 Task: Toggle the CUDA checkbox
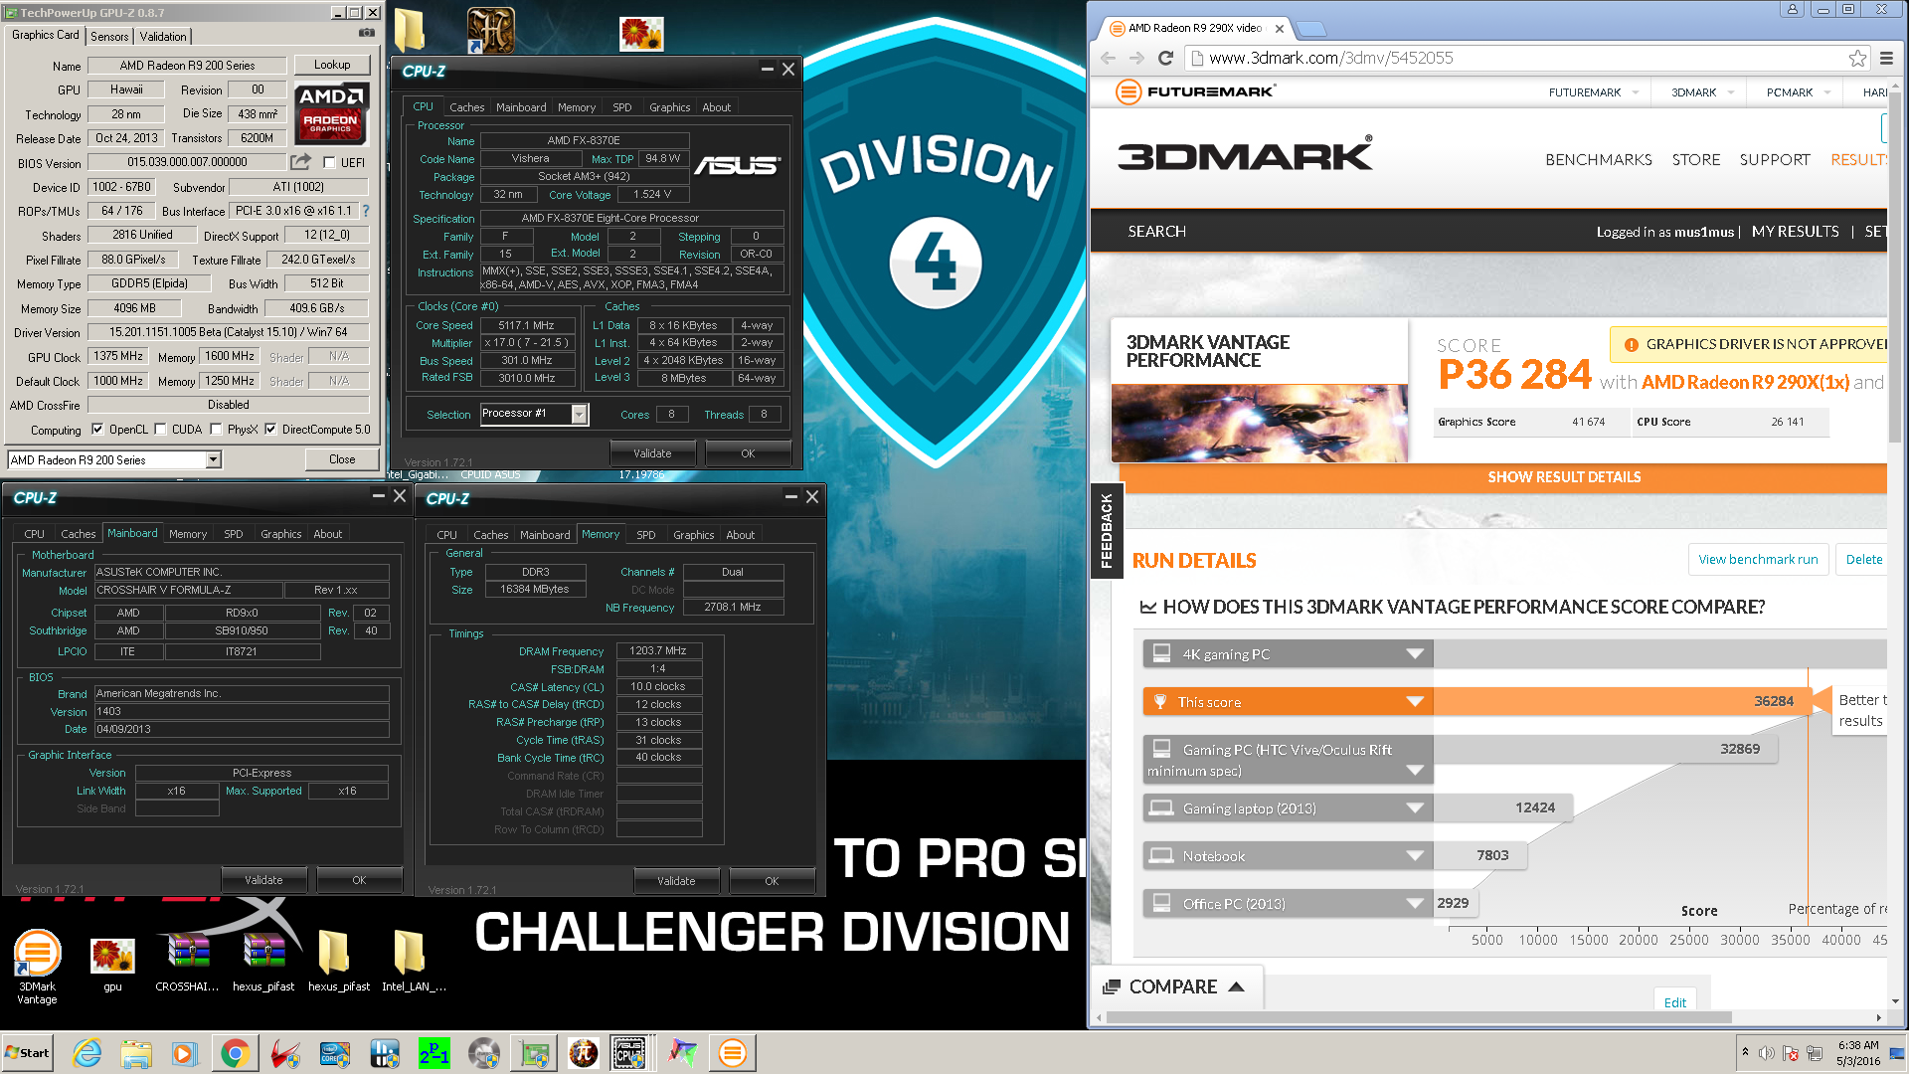click(x=160, y=430)
